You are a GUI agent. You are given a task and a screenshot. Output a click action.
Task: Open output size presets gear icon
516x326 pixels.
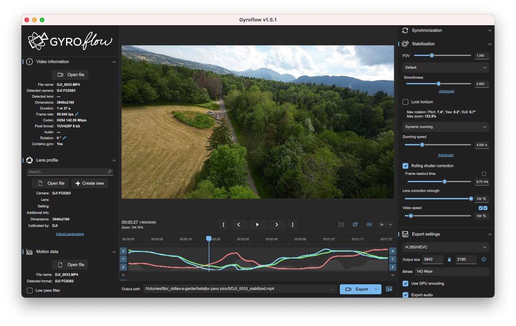484,259
